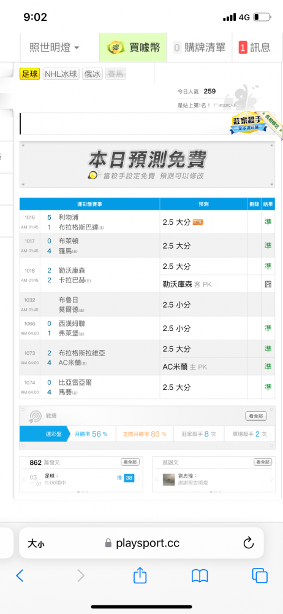The height and width of the screenshot is (614, 283).
Task: Select 利物浦 team name in match 1016
Action: [x=69, y=217]
